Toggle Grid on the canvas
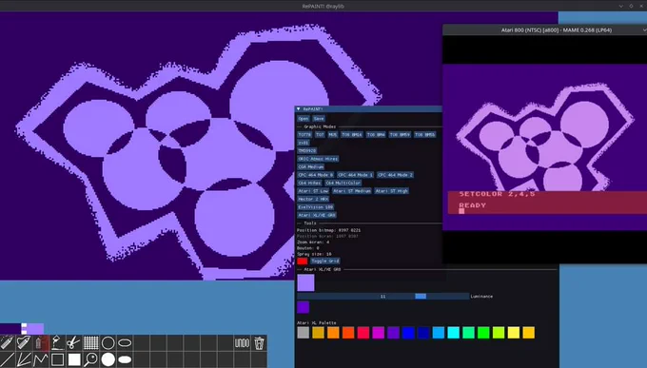The height and width of the screenshot is (368, 647). point(325,261)
